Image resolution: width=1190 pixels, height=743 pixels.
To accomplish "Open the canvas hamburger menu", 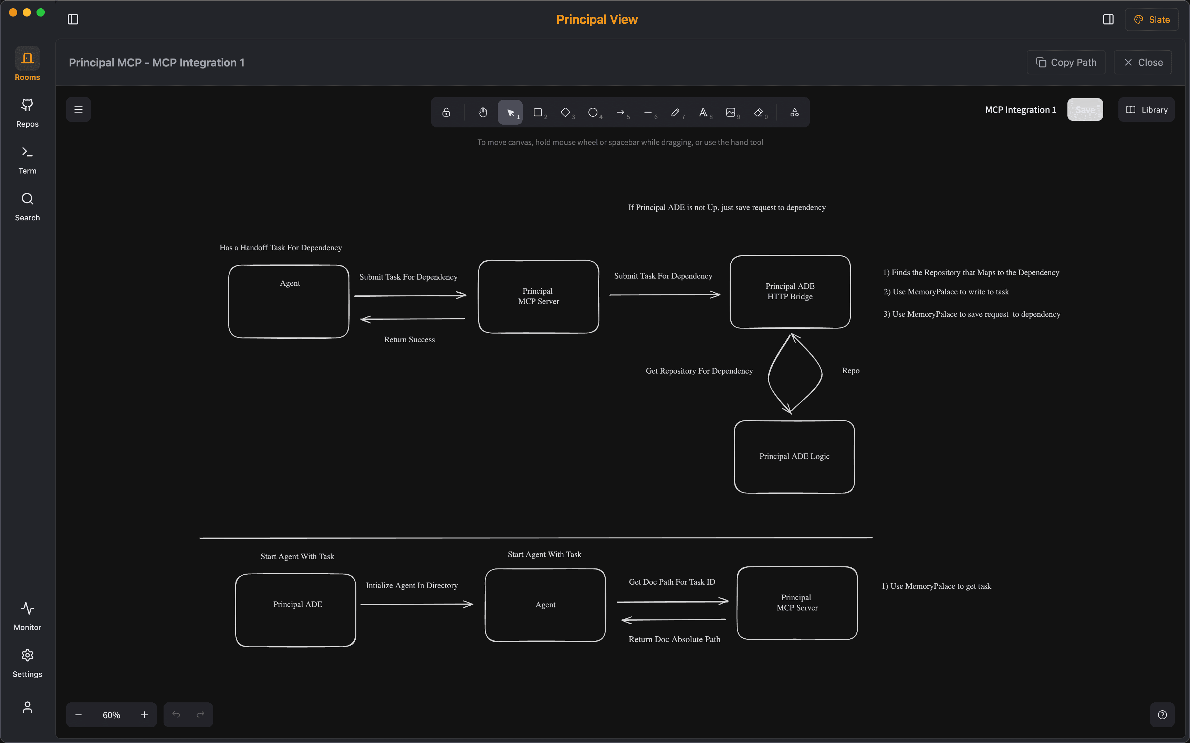I will point(79,109).
